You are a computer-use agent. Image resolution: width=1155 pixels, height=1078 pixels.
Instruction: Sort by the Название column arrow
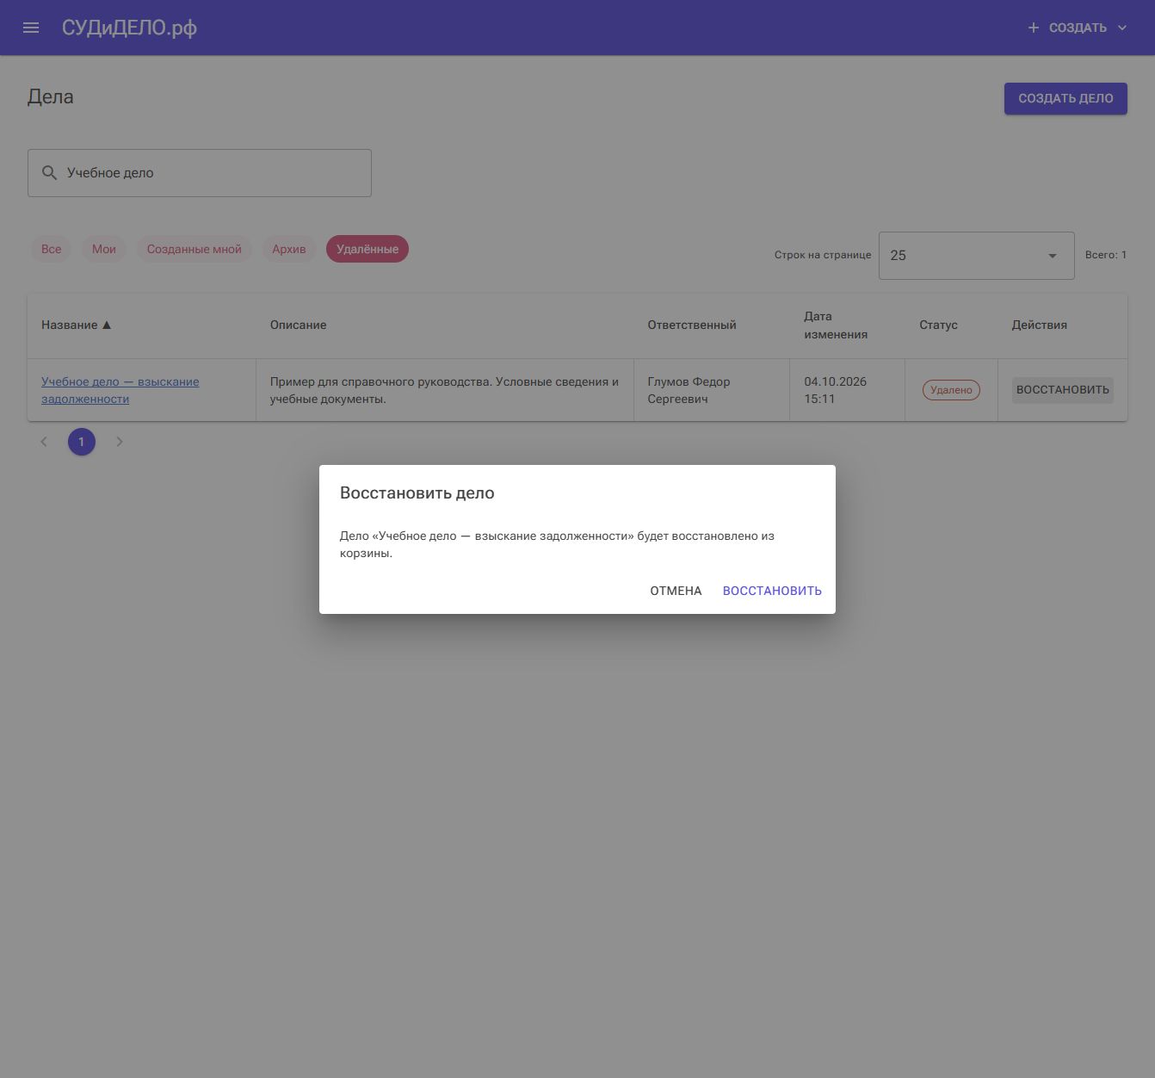coord(107,325)
